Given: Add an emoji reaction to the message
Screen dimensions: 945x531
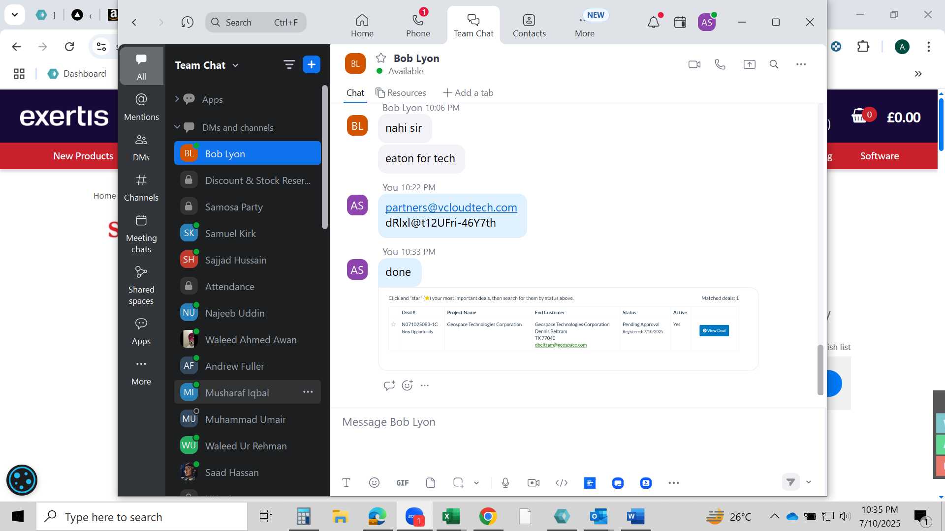Looking at the screenshot, I should coord(408,385).
